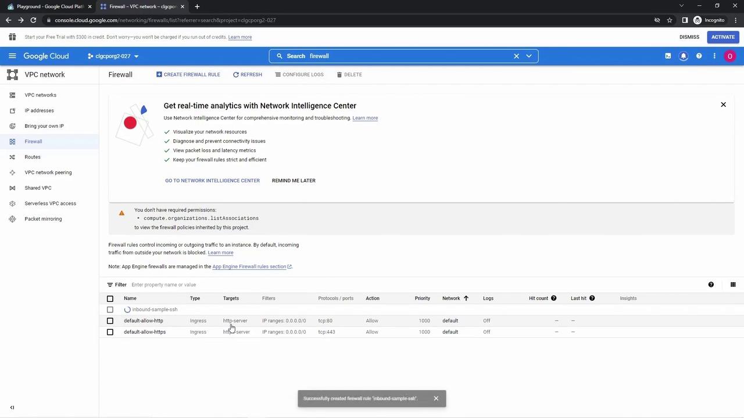The width and height of the screenshot is (744, 418).
Task: Go to IP addresses in the sidebar
Action: (39, 110)
